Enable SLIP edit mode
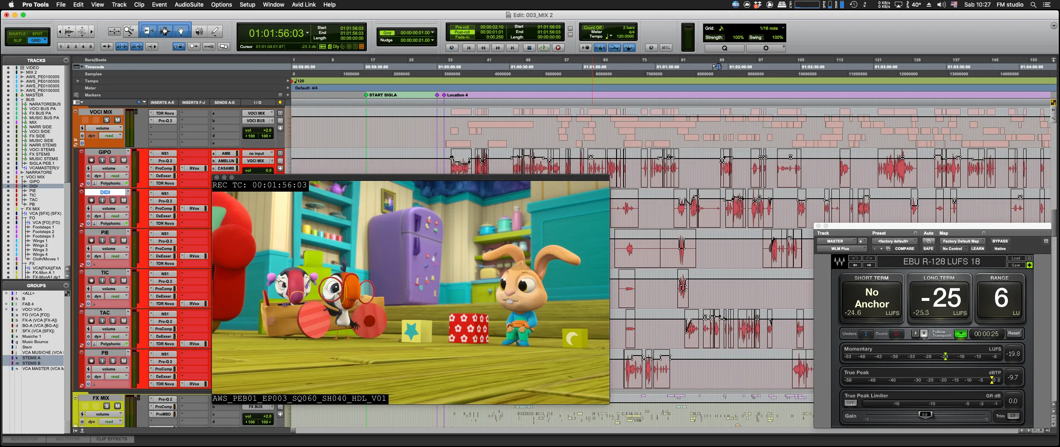Screen dimensions: 1060x447 17,40
